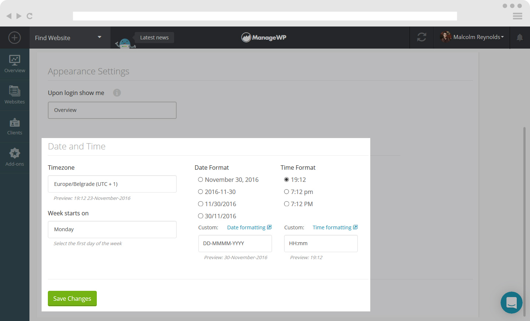
Task: Reload the page with browser refresh icon
Action: point(30,16)
